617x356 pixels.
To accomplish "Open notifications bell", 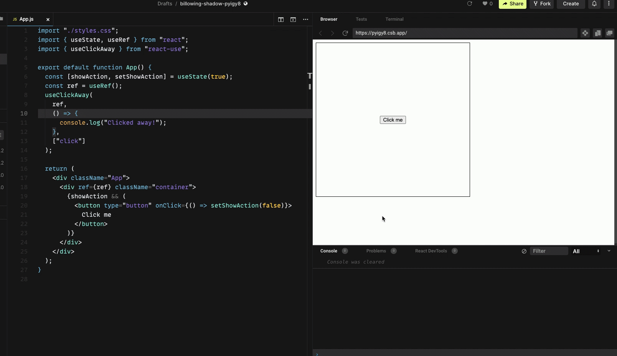I will click(x=594, y=3).
